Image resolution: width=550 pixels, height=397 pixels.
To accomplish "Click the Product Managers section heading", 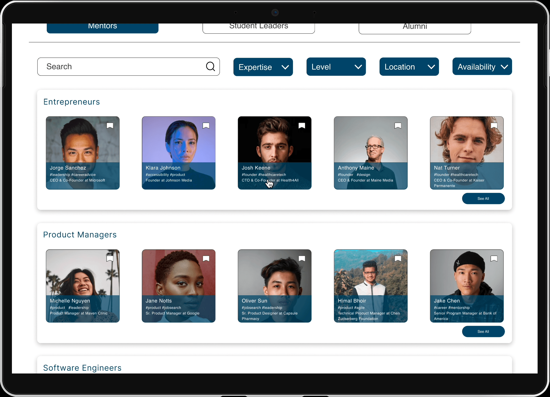I will coord(80,235).
